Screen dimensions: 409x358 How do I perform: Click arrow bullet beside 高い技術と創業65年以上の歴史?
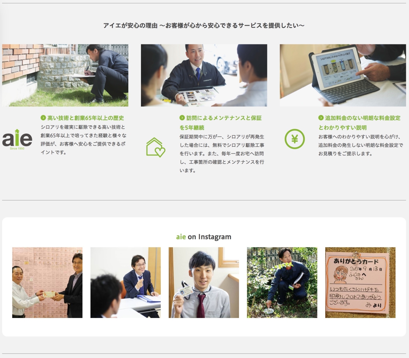[x=43, y=118]
